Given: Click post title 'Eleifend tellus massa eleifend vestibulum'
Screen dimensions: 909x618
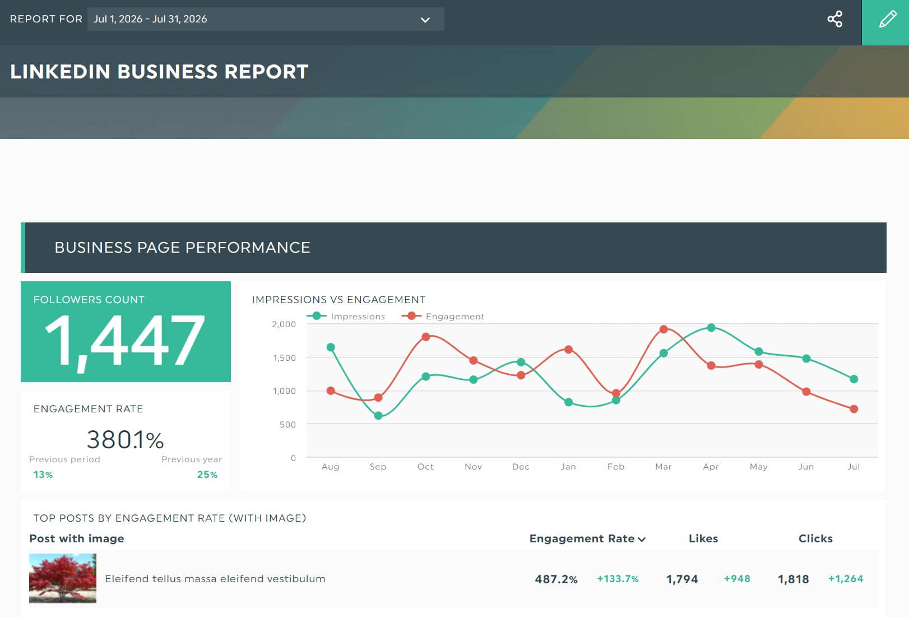Looking at the screenshot, I should (x=215, y=579).
